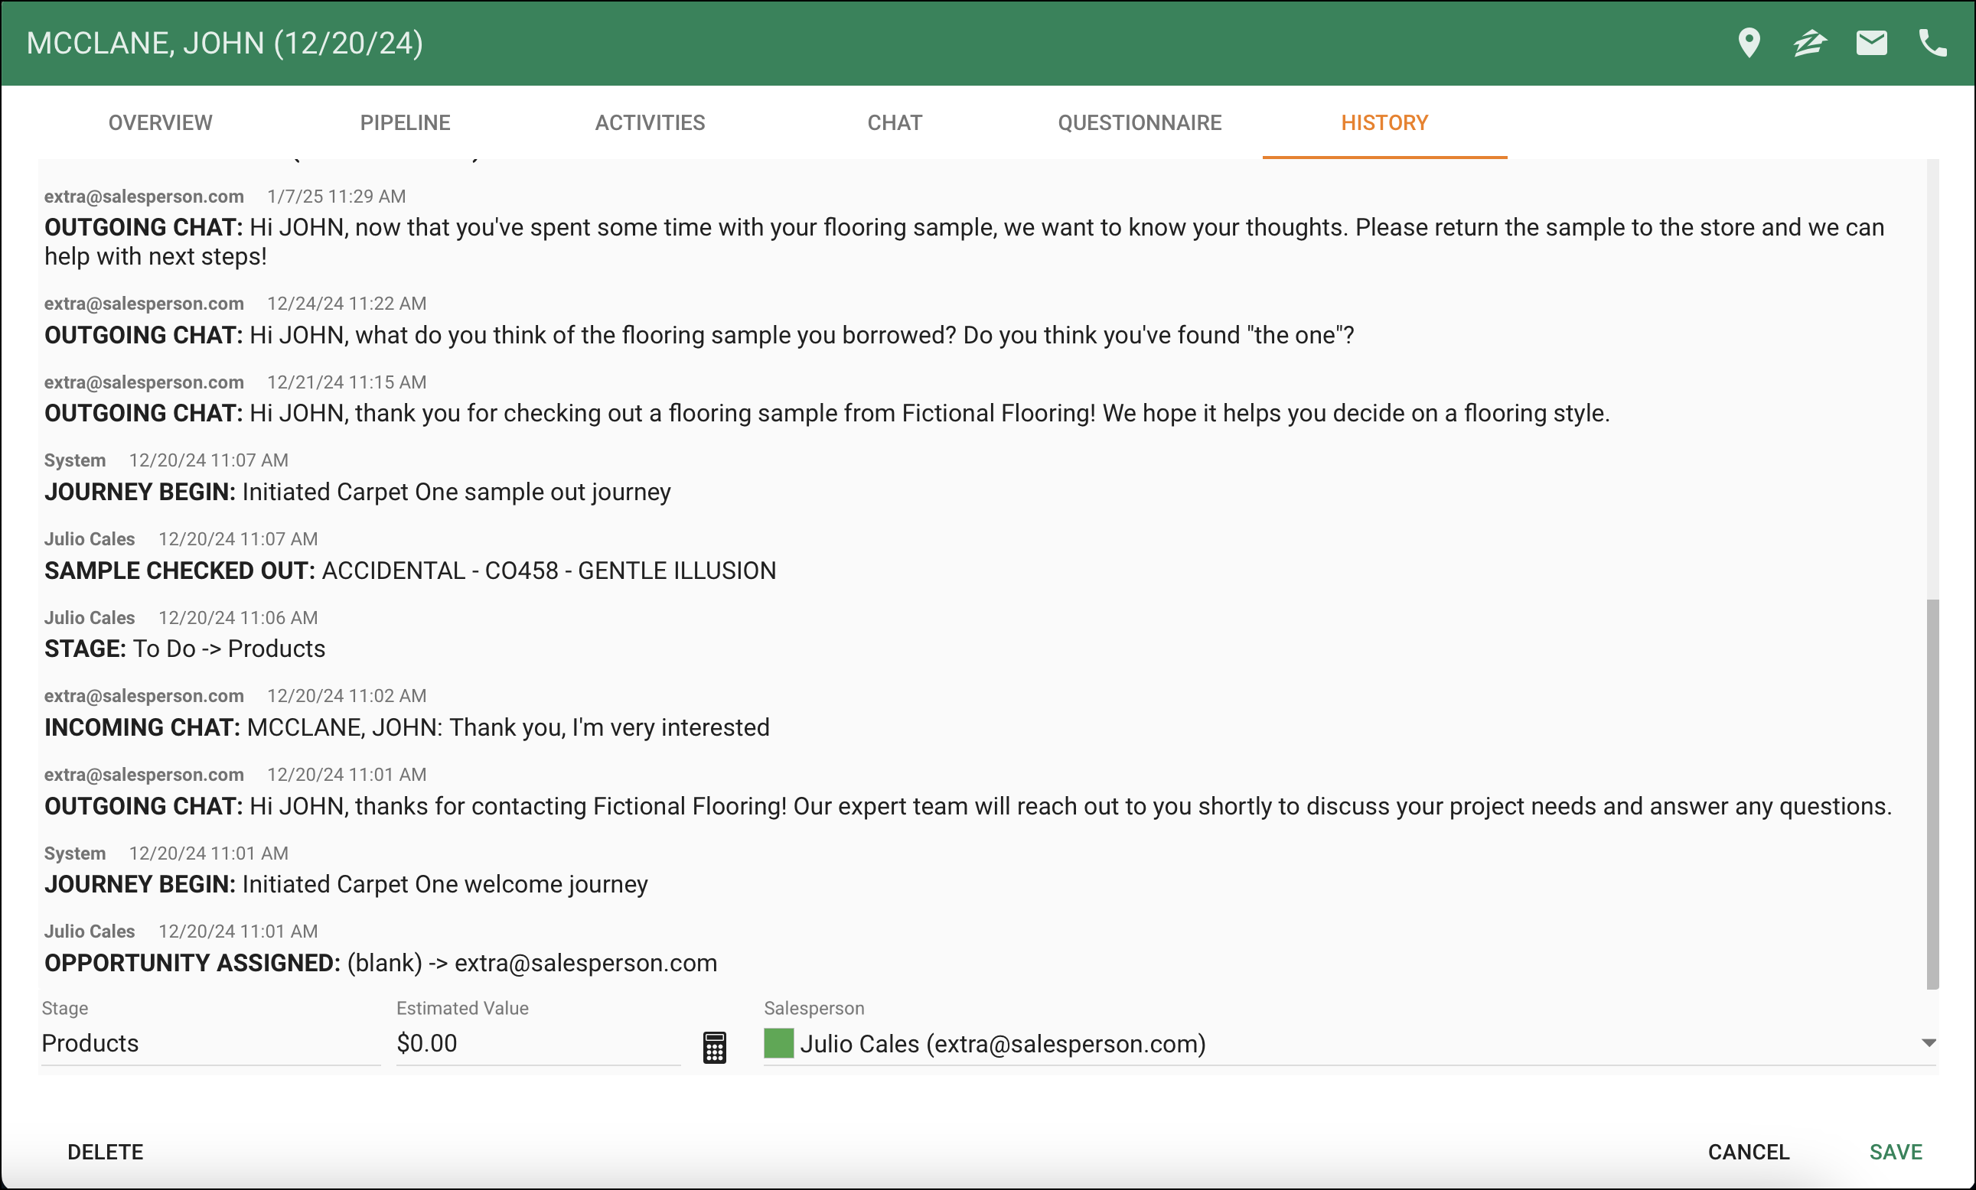Select the History tab
The height and width of the screenshot is (1190, 1976).
coord(1384,122)
